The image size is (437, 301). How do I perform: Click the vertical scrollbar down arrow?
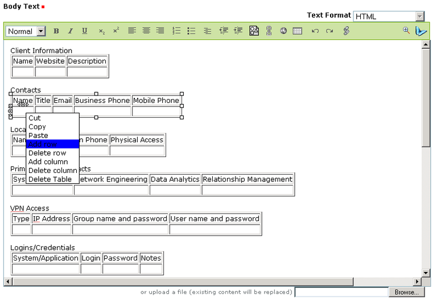(x=426, y=273)
